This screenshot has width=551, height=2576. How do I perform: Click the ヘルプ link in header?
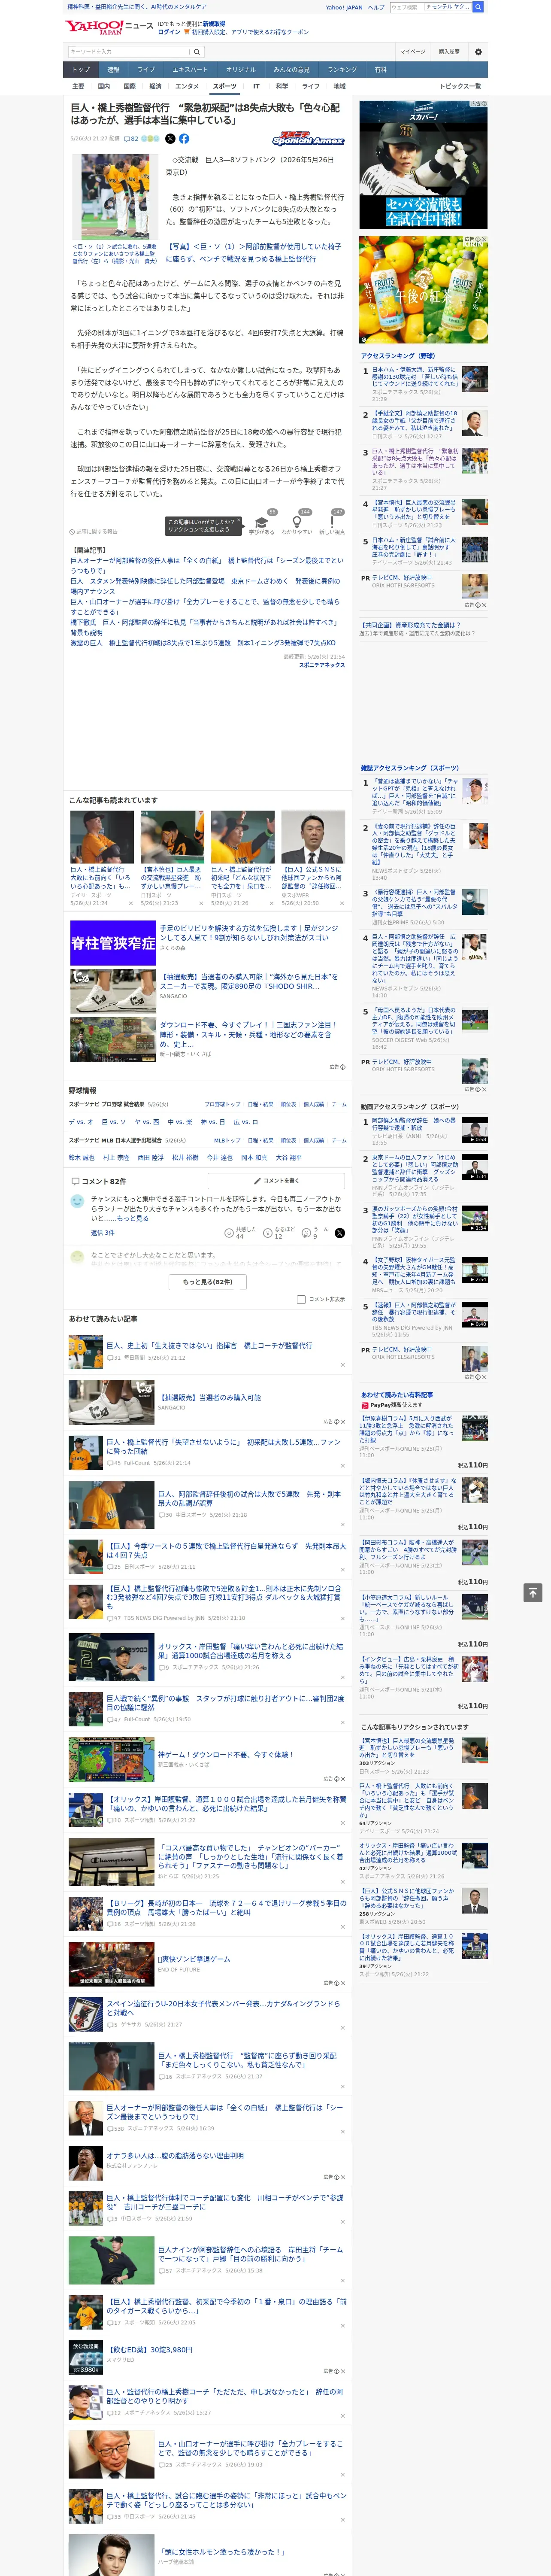coord(375,7)
